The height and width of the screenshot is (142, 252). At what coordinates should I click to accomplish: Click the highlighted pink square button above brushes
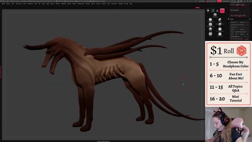click(x=222, y=11)
